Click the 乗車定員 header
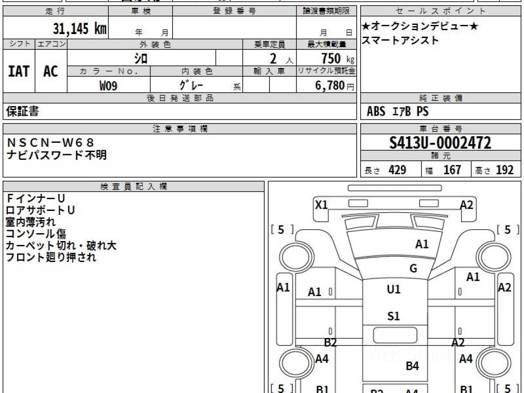The height and width of the screenshot is (393, 524). point(269,44)
